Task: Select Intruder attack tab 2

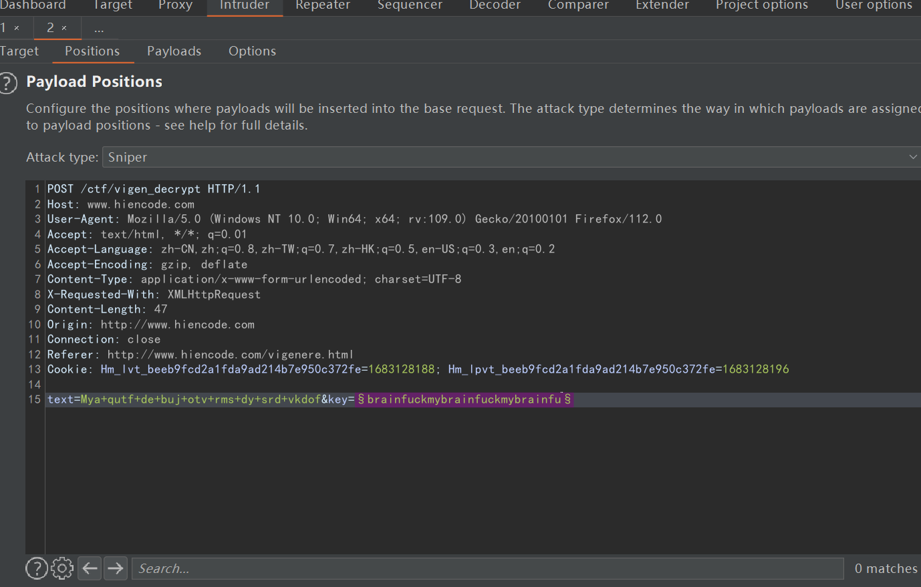Action: coord(50,28)
